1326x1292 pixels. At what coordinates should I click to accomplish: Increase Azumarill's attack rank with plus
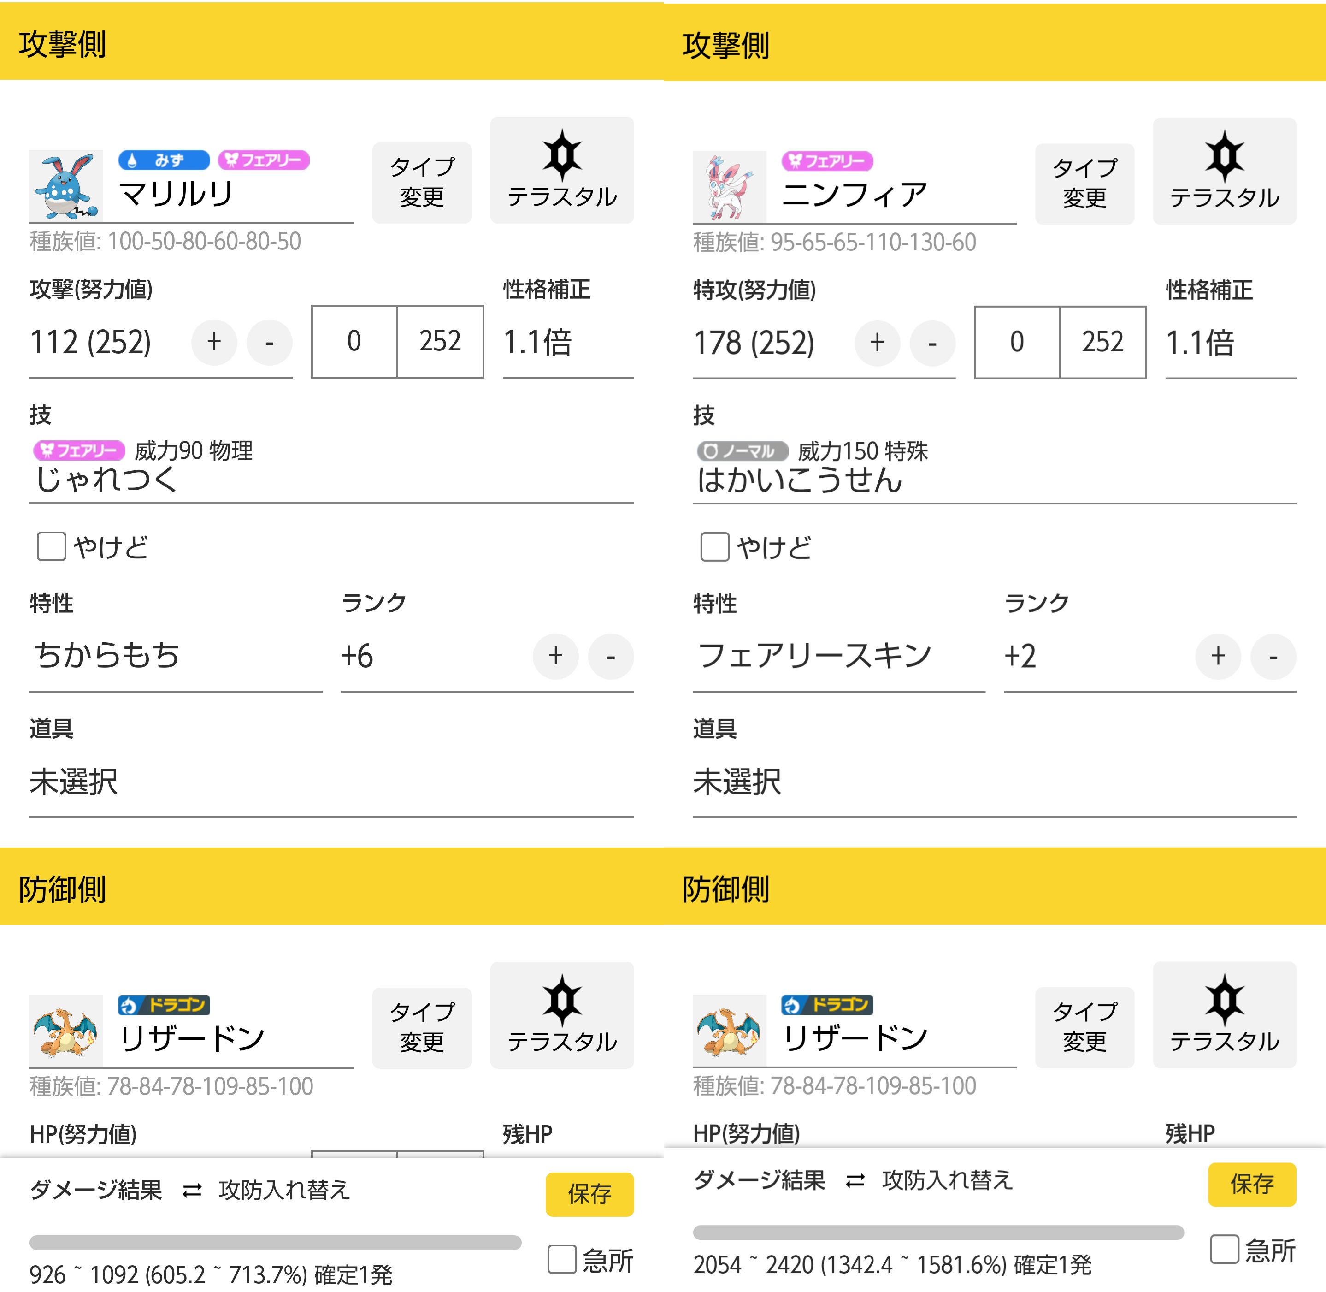tap(555, 656)
